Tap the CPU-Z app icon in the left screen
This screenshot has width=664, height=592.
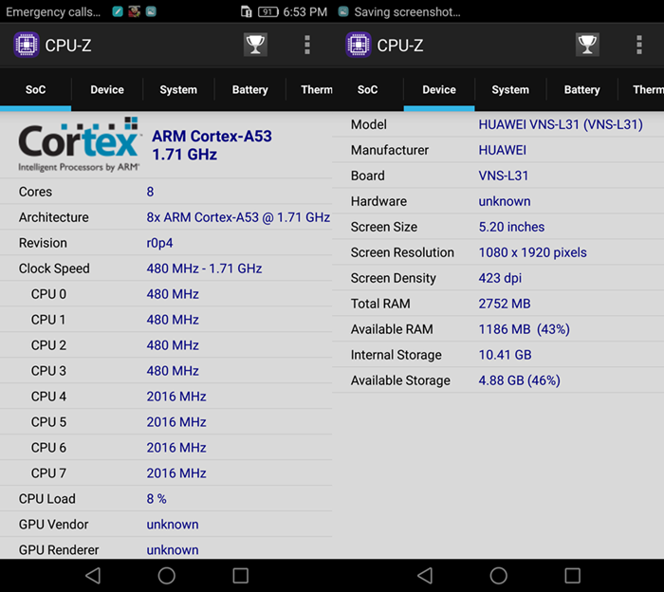[27, 45]
